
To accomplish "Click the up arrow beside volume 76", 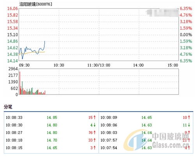I will (94, 132).
